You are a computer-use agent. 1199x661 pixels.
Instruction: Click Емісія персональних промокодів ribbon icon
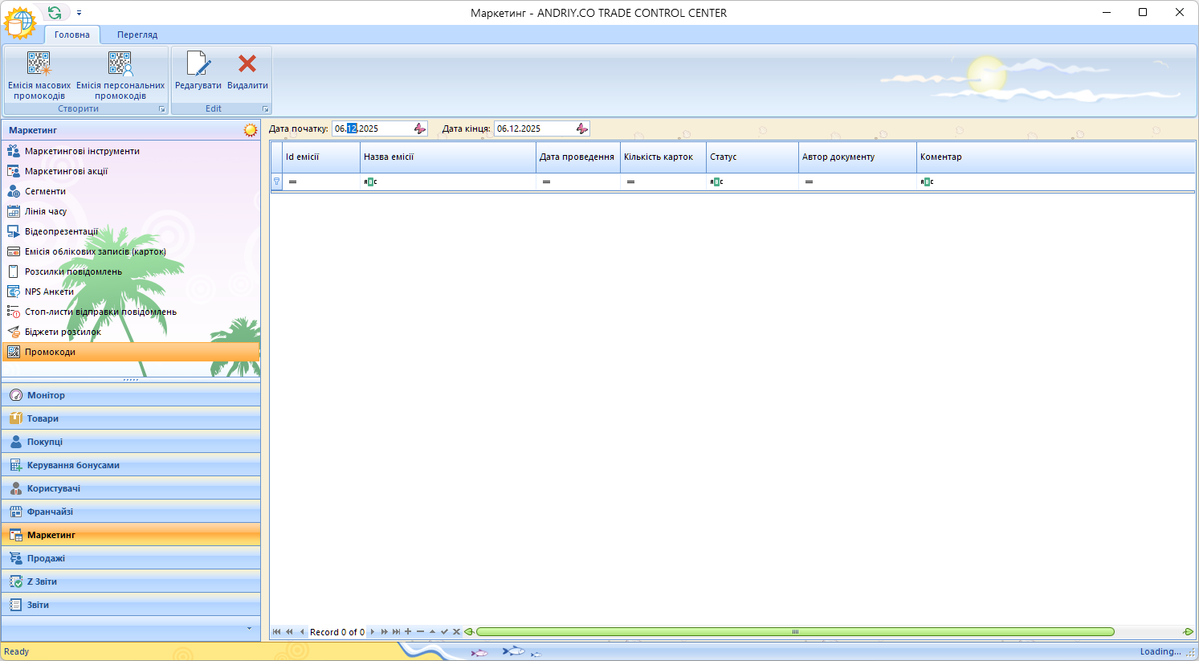[120, 63]
